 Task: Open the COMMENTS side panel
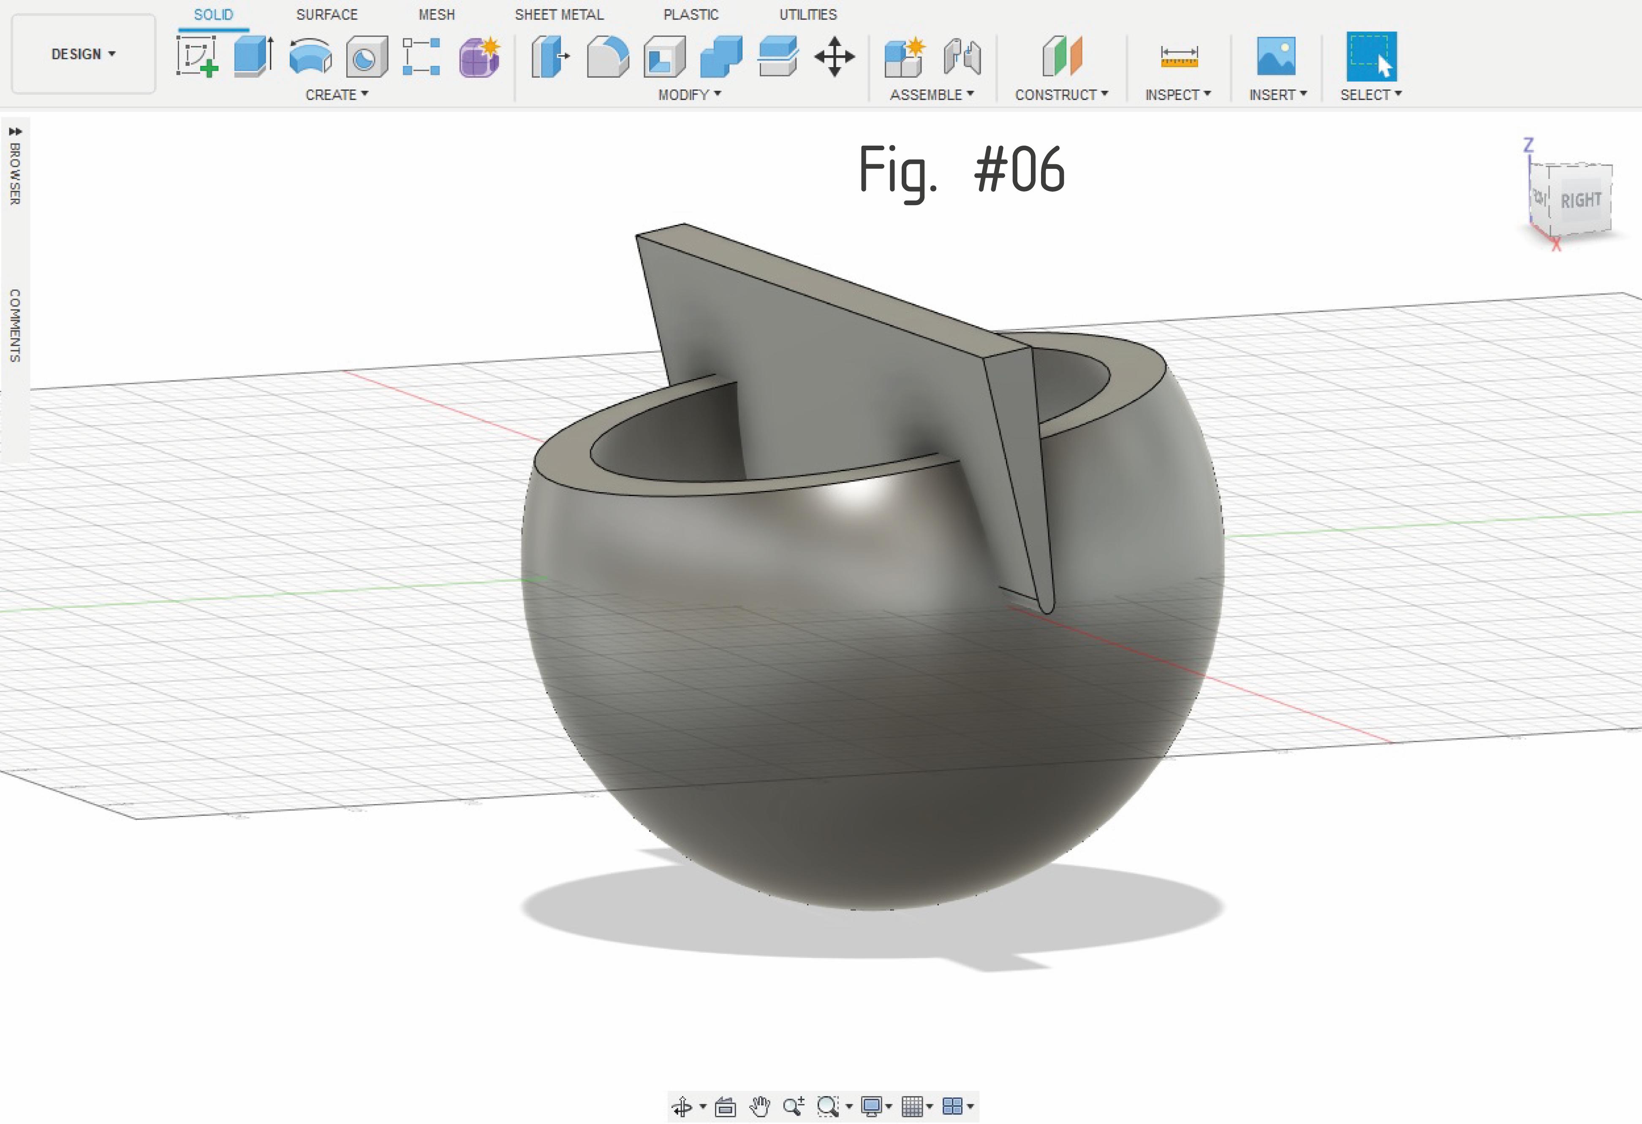[15, 325]
